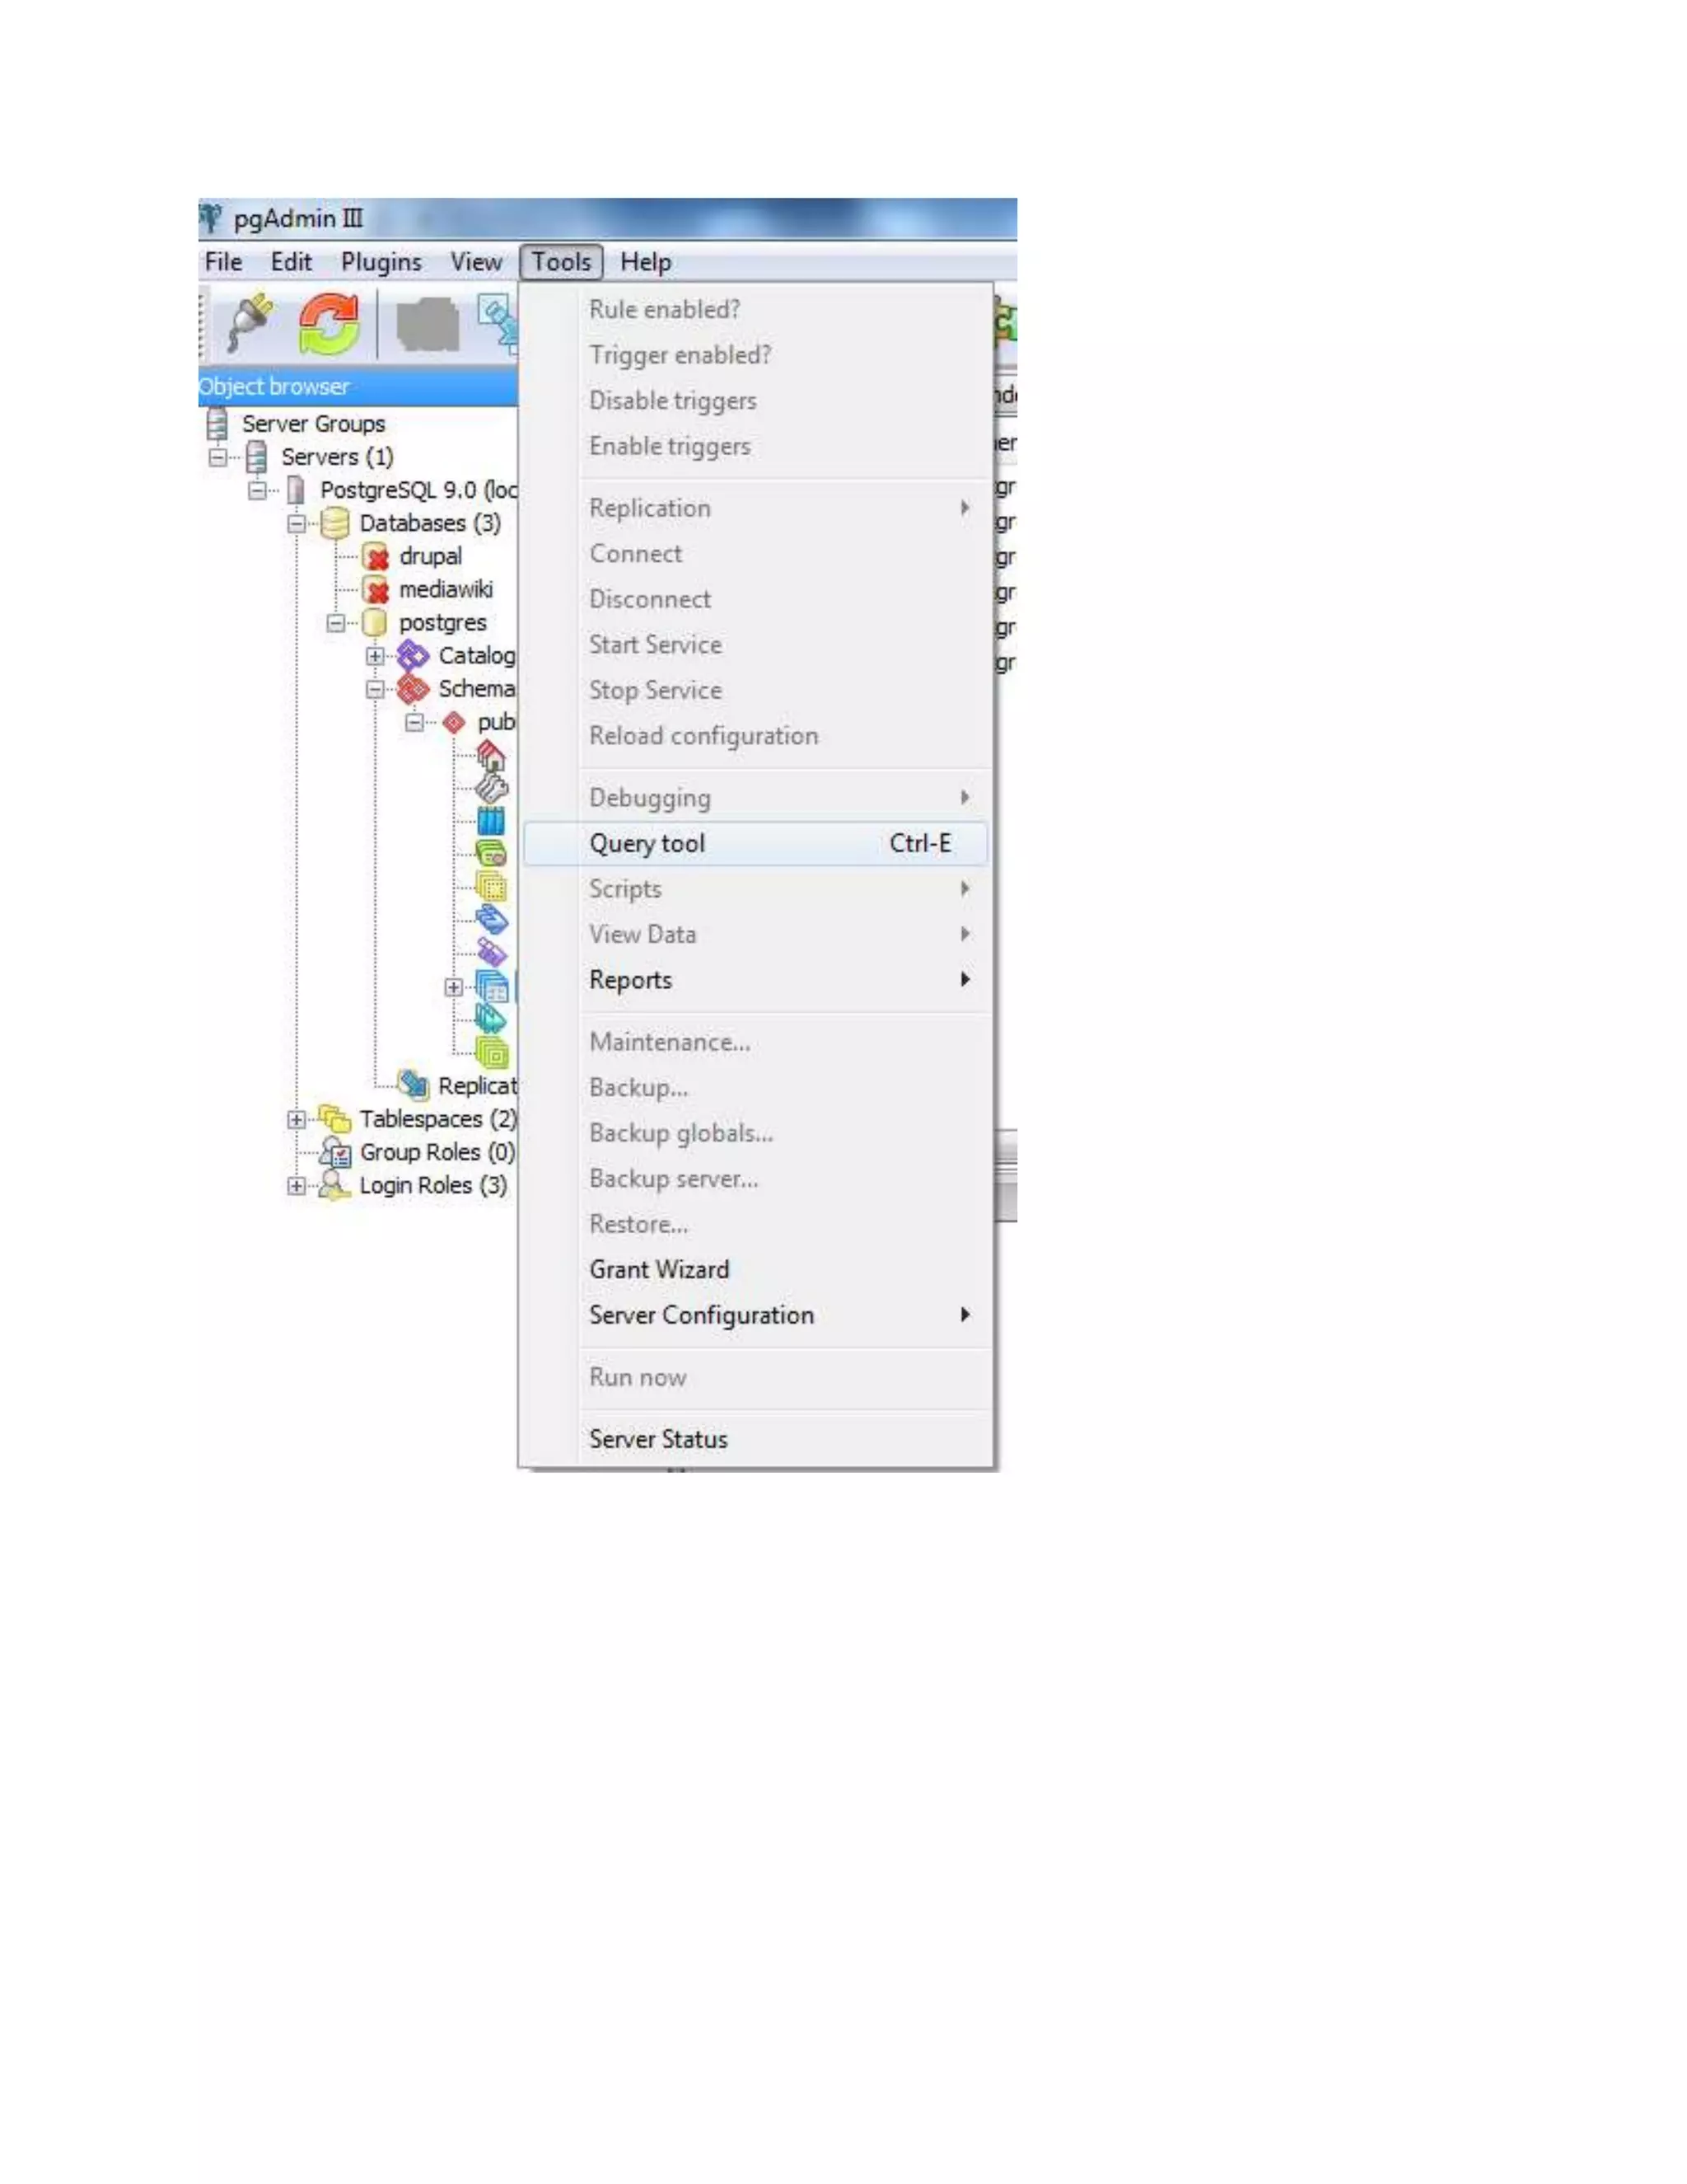Click the Login Roles (3) user icon
Image resolution: width=1687 pixels, height=2184 pixels.
pos(334,1186)
